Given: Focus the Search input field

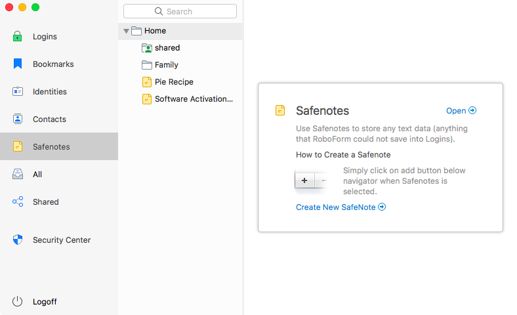Looking at the screenshot, I should click(x=180, y=11).
